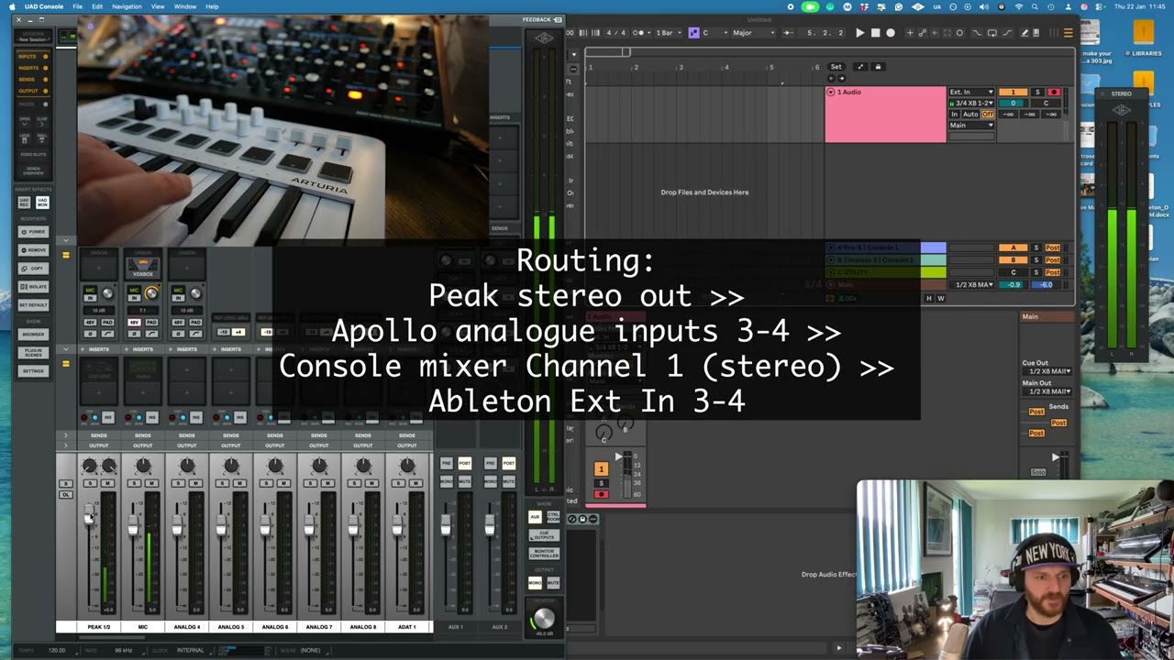Set AUX 1 to PRE
Viewport: 1174px width, 660px height.
(447, 464)
